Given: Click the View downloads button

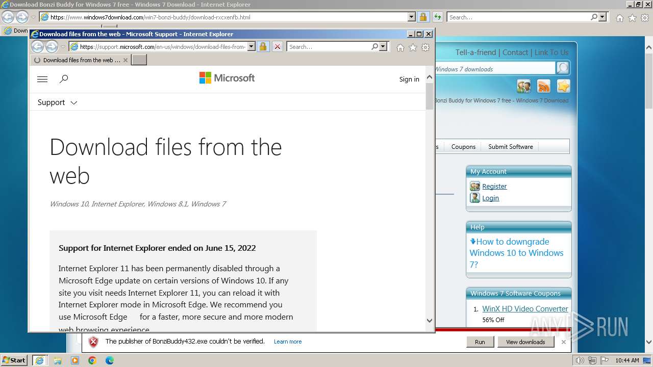Looking at the screenshot, I should 525,342.
